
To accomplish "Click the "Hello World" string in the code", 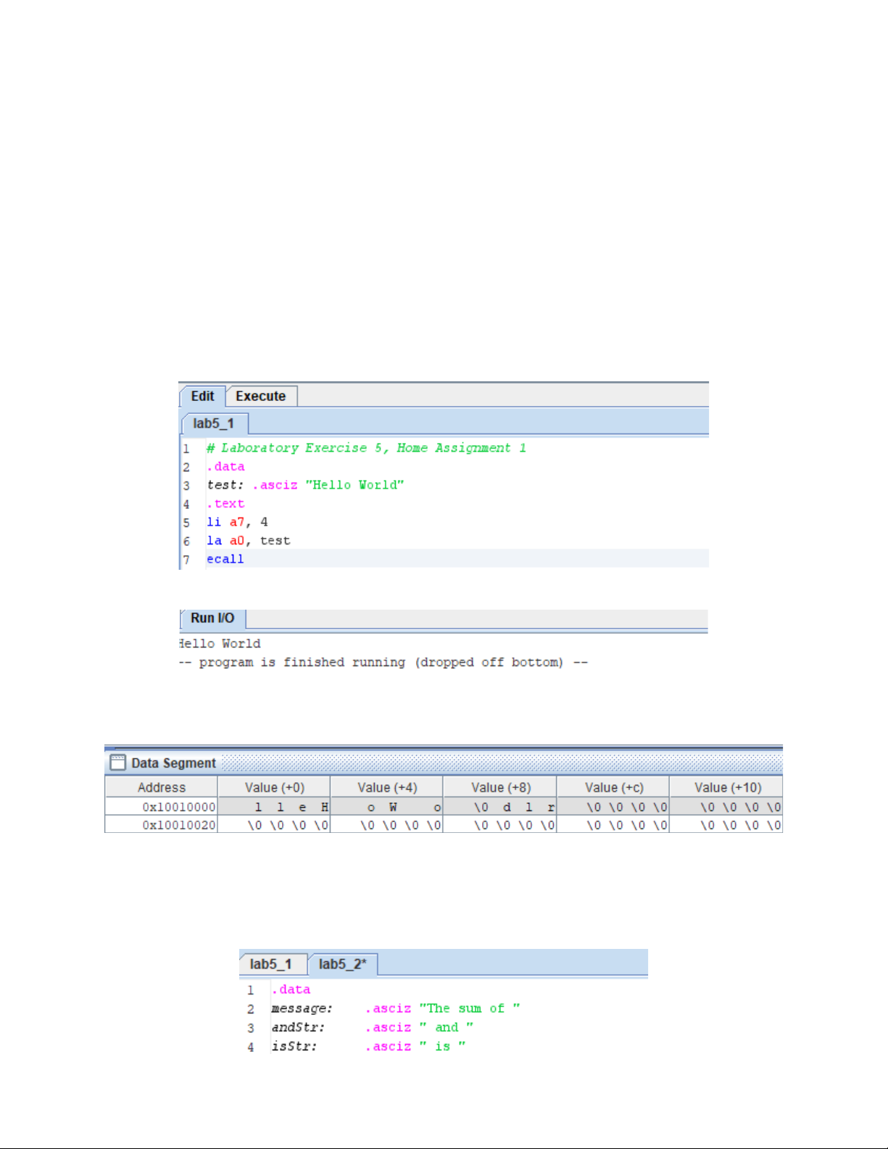I will click(x=354, y=485).
